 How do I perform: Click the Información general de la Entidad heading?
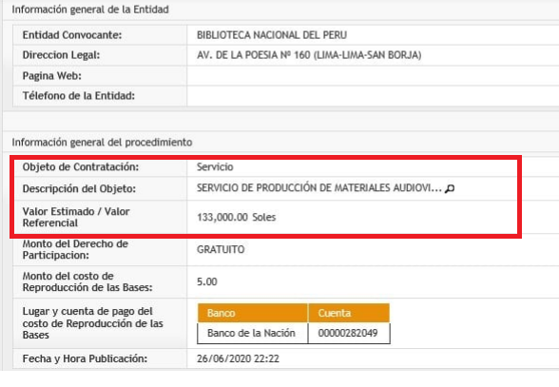[x=90, y=10]
